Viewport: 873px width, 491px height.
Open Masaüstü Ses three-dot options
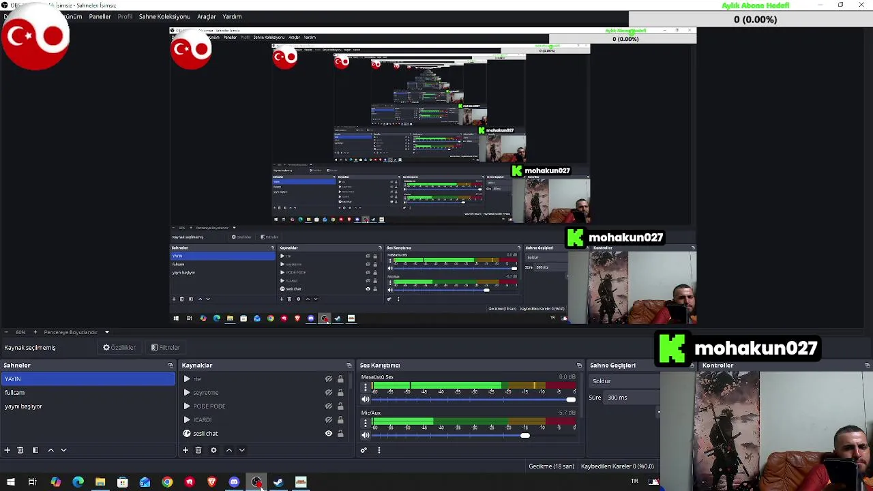click(365, 388)
